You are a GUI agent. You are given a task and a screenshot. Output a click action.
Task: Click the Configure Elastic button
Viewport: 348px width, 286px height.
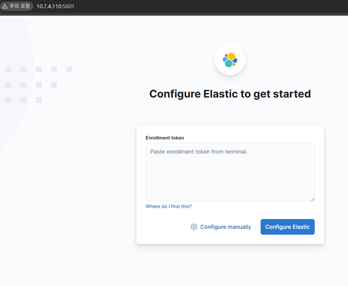(287, 227)
